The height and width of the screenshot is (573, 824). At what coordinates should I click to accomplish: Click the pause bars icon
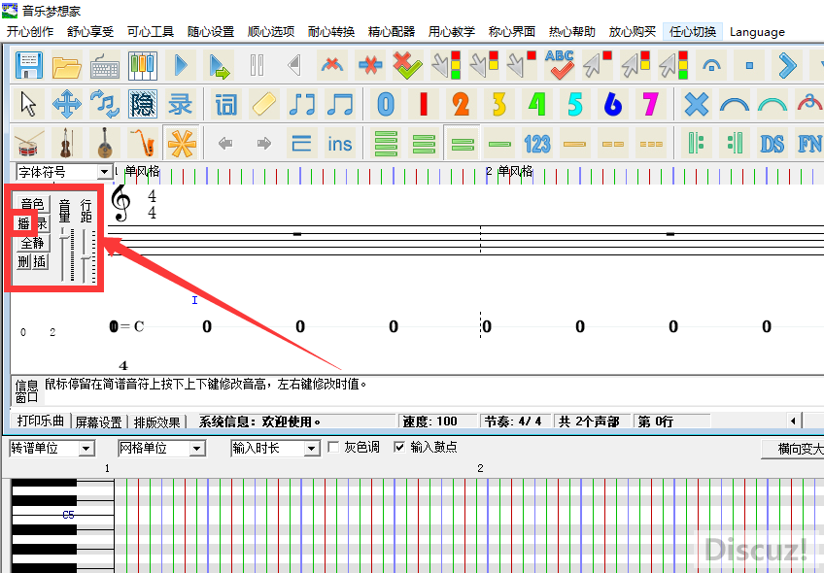(257, 66)
